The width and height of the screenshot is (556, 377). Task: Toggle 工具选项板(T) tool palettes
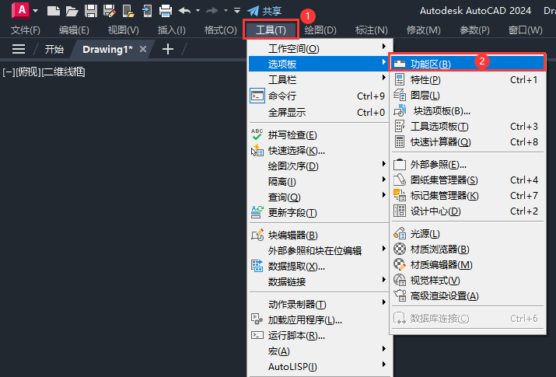point(467,127)
